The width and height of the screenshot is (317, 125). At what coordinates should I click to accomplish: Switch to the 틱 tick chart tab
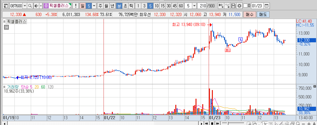pos(131,6)
